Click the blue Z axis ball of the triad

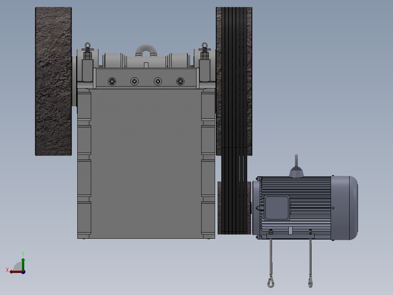click(x=23, y=272)
